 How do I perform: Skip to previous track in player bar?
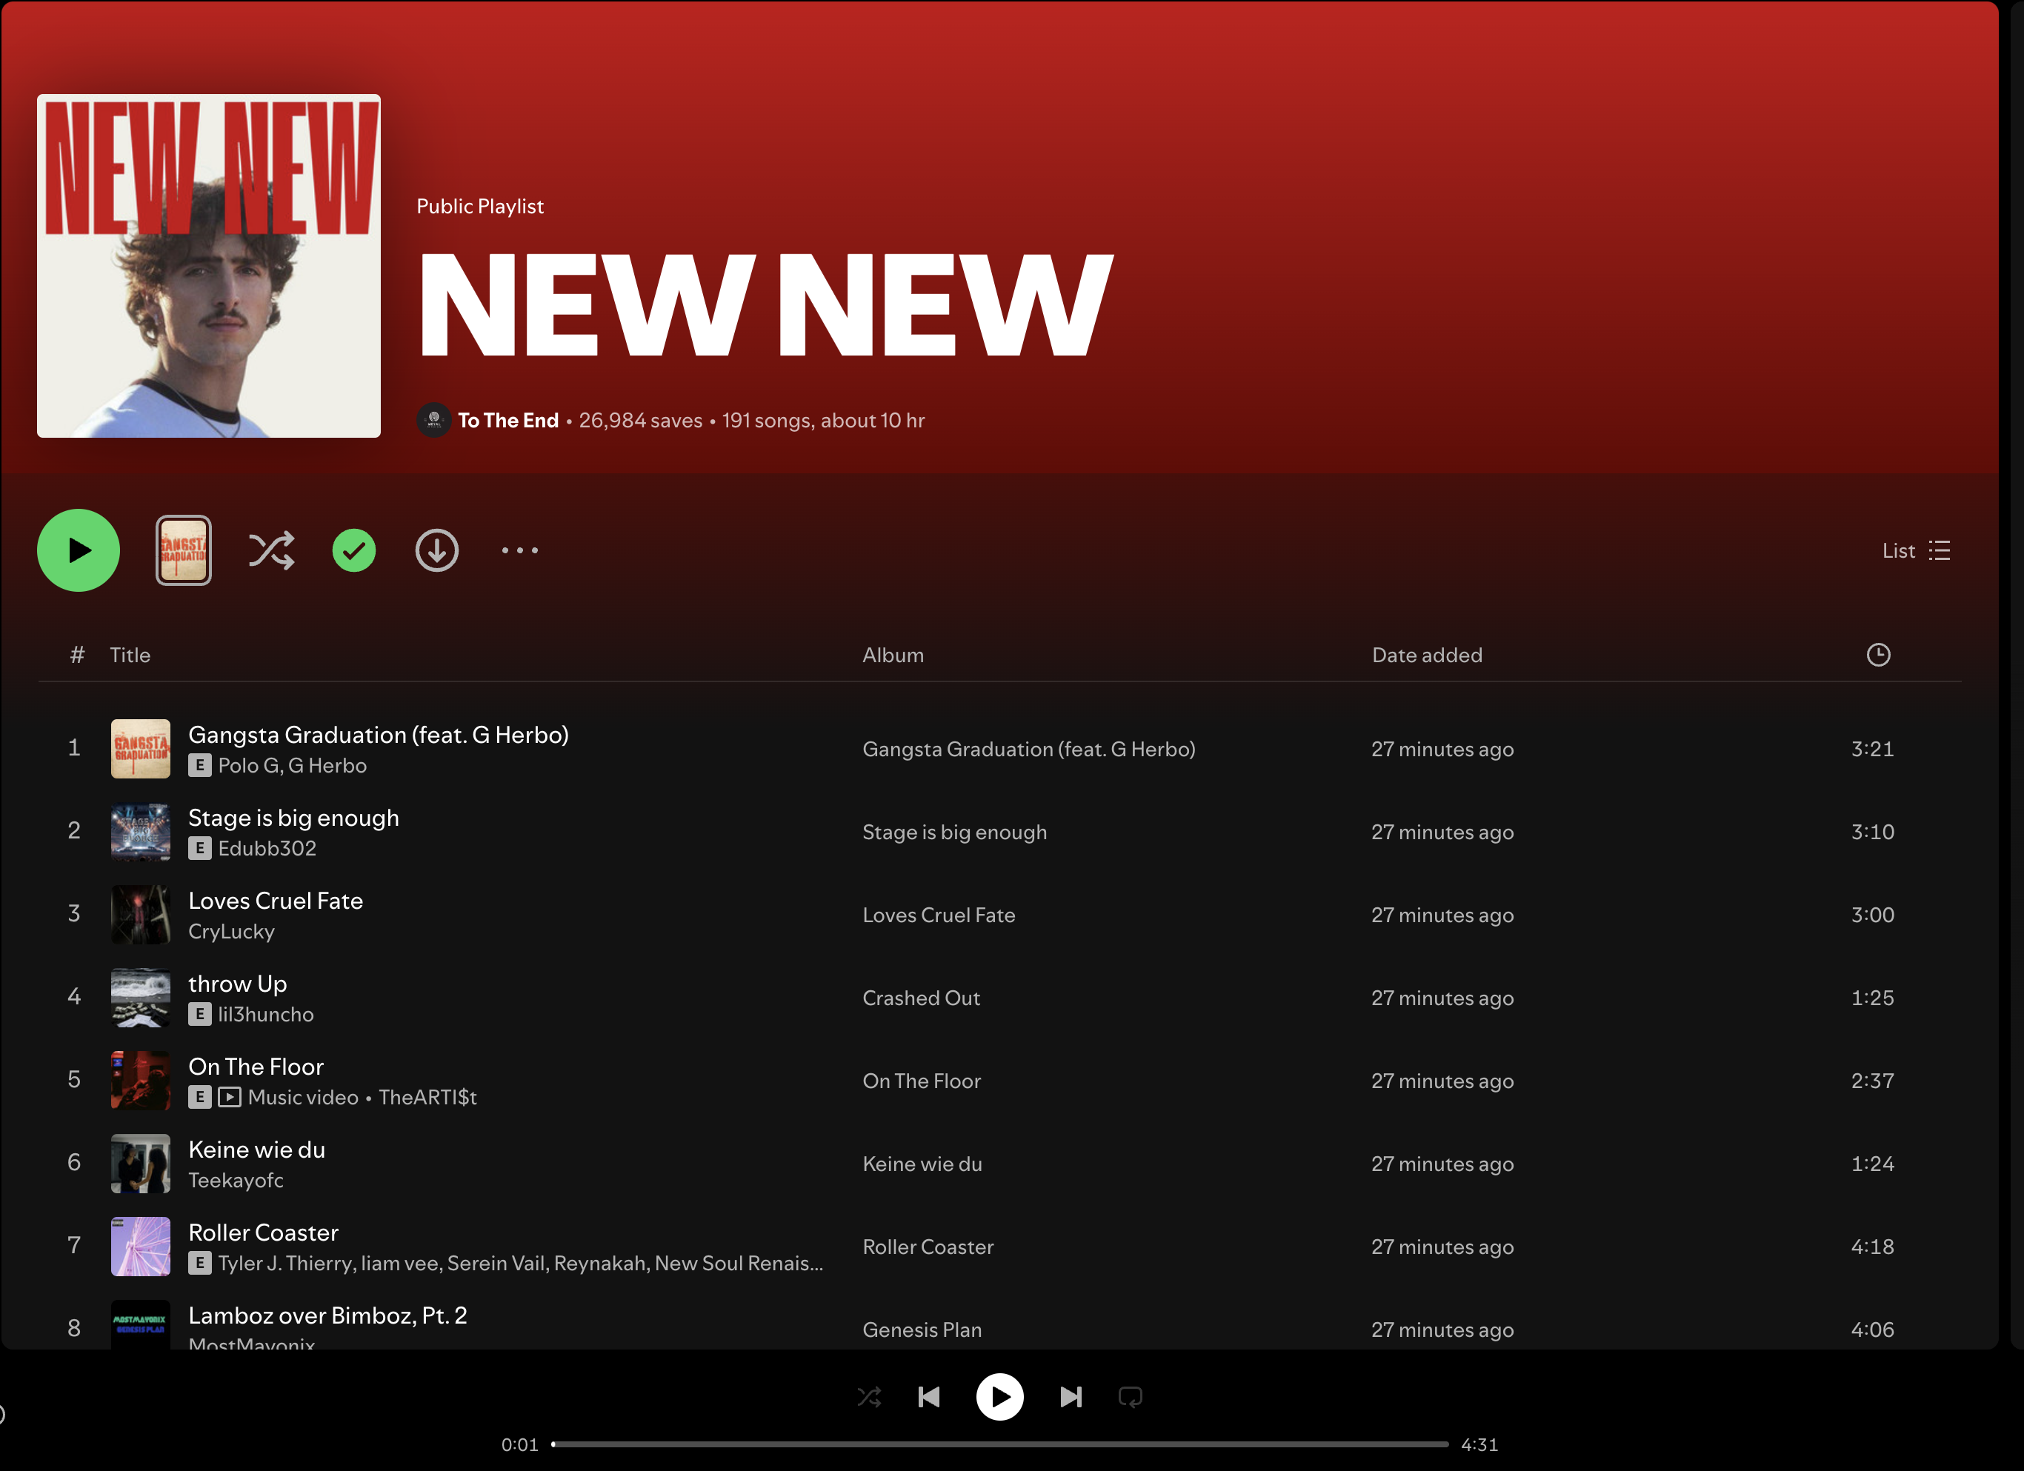click(928, 1396)
